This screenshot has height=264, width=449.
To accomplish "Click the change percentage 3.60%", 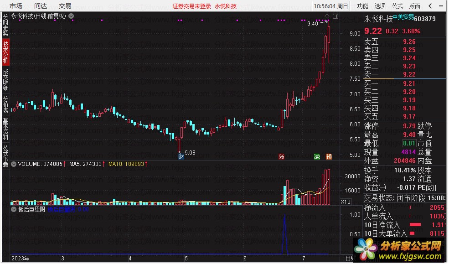I will [411, 31].
